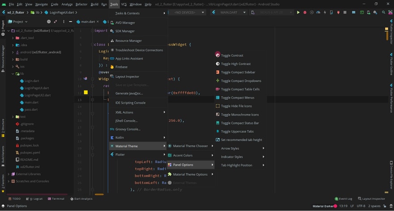Open Project panel options kebab icon

click(x=64, y=21)
